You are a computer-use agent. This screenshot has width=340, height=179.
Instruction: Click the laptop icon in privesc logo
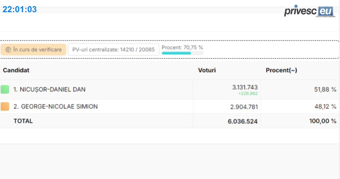click(325, 12)
